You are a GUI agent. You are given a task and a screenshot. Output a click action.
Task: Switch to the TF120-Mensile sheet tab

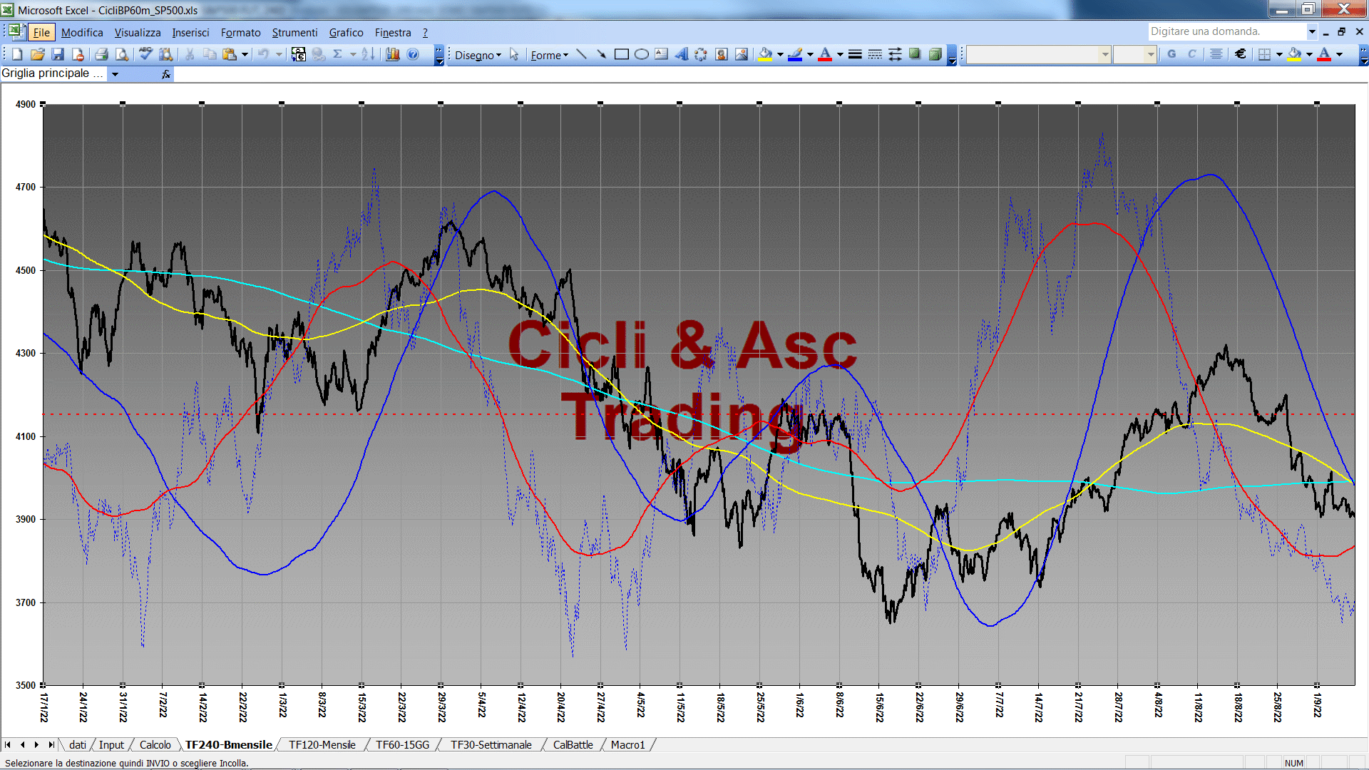[322, 744]
